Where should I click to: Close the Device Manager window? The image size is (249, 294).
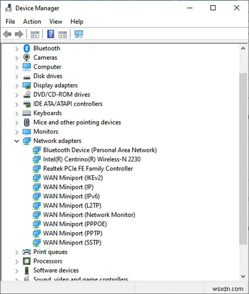point(237,8)
